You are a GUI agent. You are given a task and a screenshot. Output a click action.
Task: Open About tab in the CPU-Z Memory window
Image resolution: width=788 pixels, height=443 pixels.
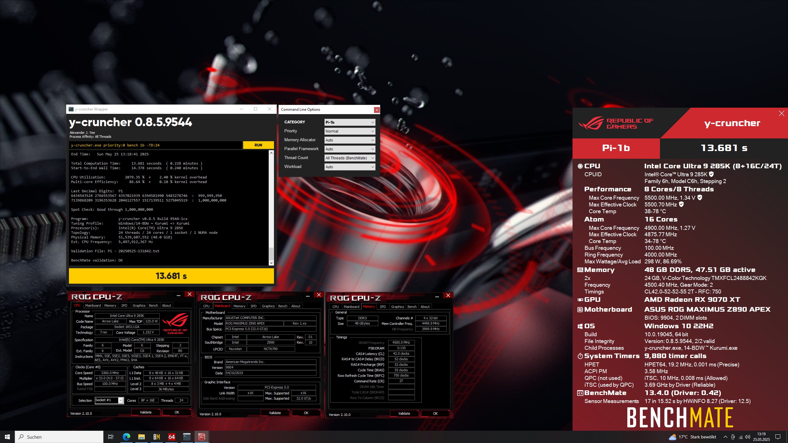425,307
